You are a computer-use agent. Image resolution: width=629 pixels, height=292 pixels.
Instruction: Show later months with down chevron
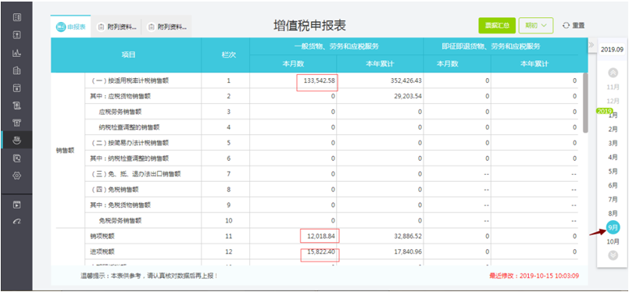pos(613,255)
